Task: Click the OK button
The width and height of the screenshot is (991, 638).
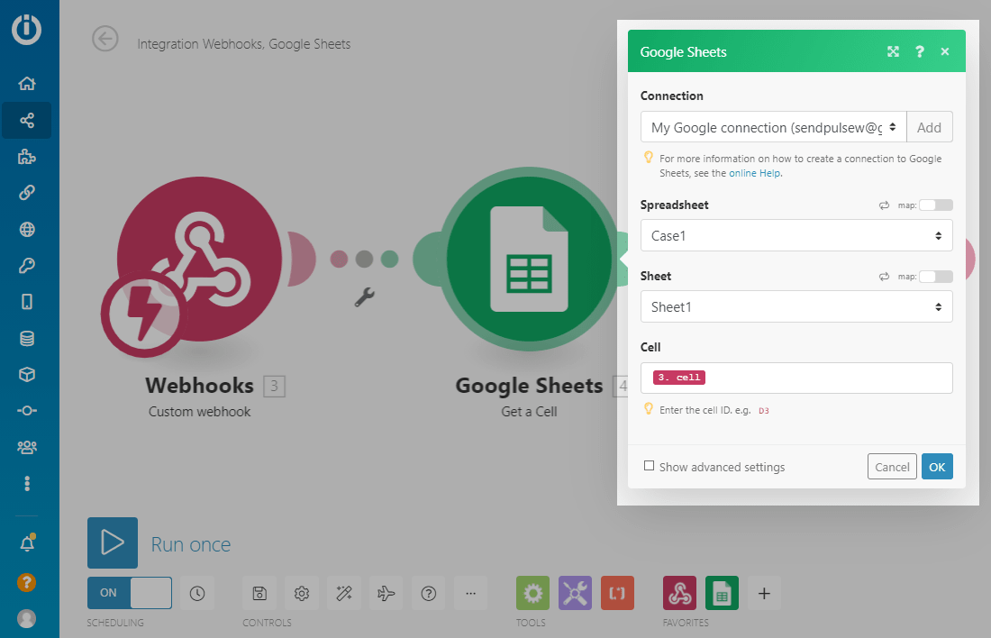Action: (x=937, y=467)
